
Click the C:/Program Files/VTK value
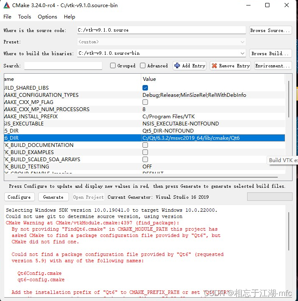169,116
